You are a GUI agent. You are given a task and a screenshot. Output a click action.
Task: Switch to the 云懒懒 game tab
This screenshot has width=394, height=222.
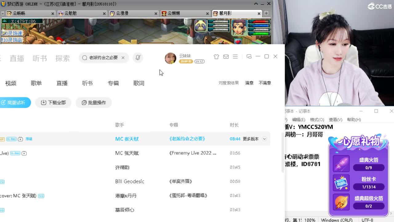[185, 14]
